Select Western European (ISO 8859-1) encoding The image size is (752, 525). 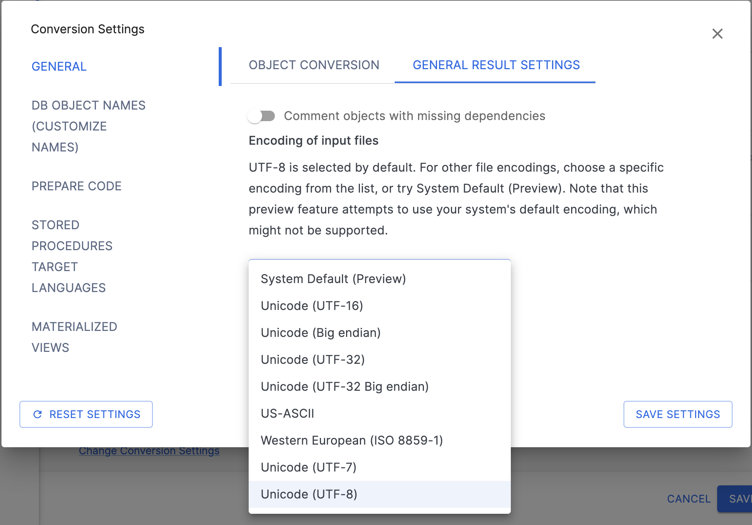[x=352, y=440]
